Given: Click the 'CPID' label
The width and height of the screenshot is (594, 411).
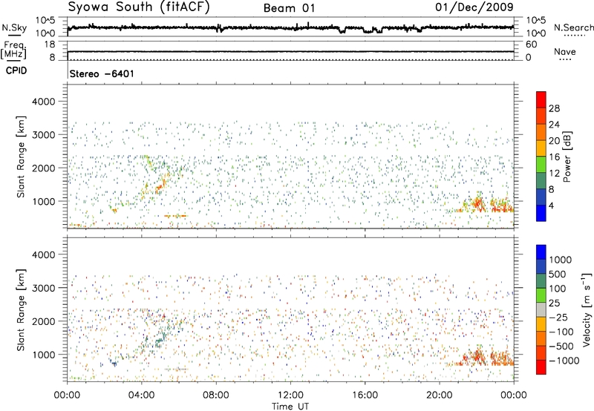Looking at the screenshot, I should [16, 70].
